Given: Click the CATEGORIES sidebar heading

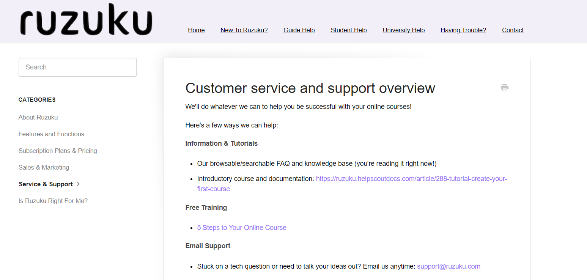Looking at the screenshot, I should (x=37, y=100).
